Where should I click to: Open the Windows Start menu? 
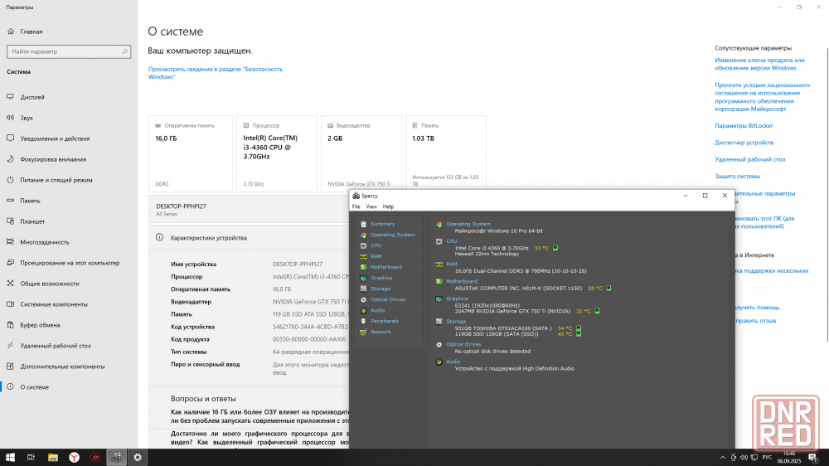pos(10,458)
